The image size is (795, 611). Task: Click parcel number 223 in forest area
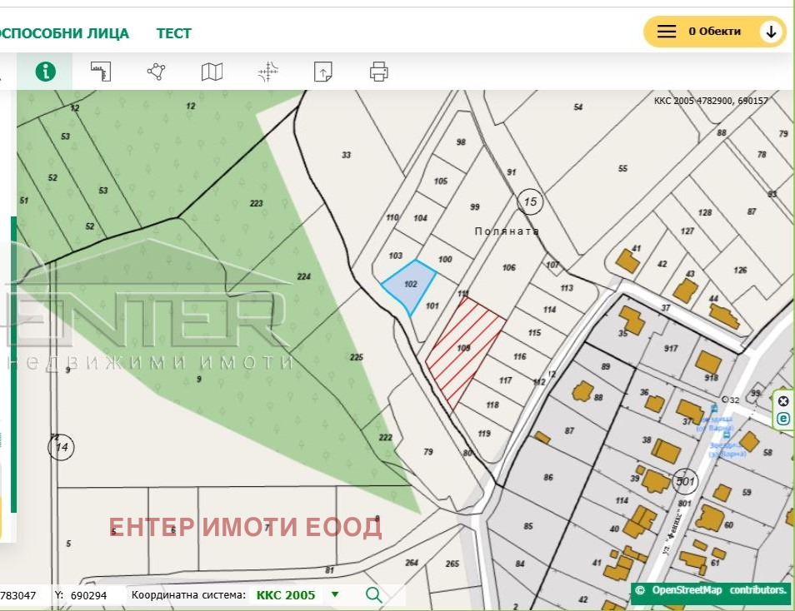click(256, 203)
